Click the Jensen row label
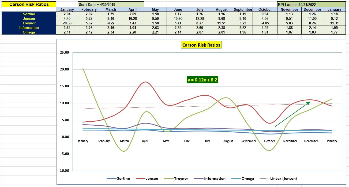Screen dimensions: 349x187 29,18
